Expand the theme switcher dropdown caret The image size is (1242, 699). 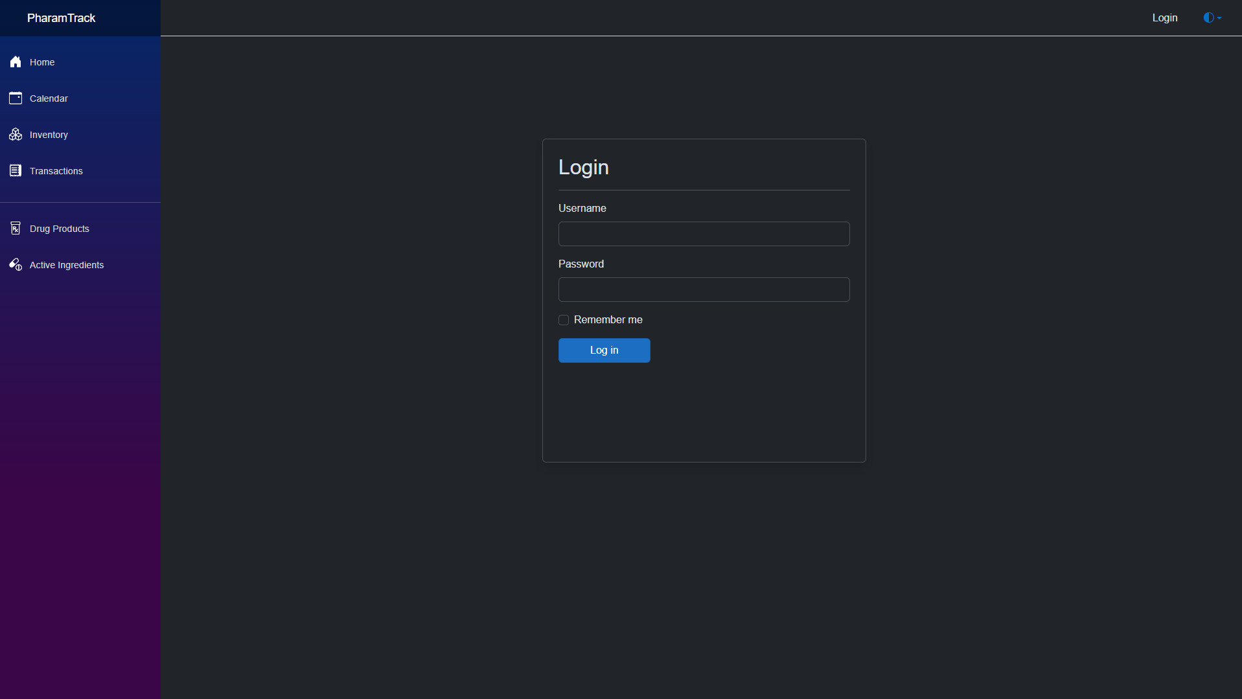pos(1219,18)
